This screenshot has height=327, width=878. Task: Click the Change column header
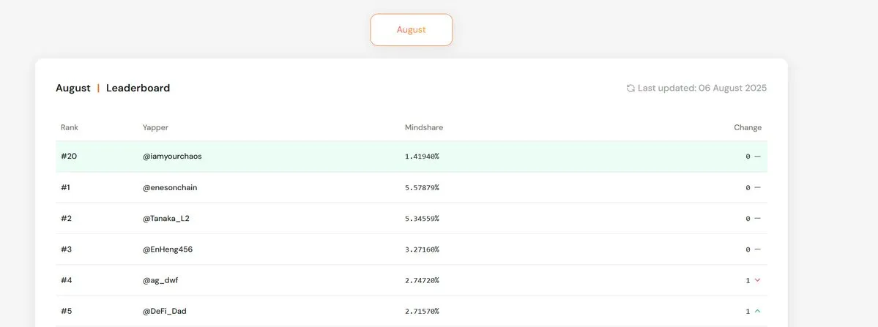click(x=748, y=127)
